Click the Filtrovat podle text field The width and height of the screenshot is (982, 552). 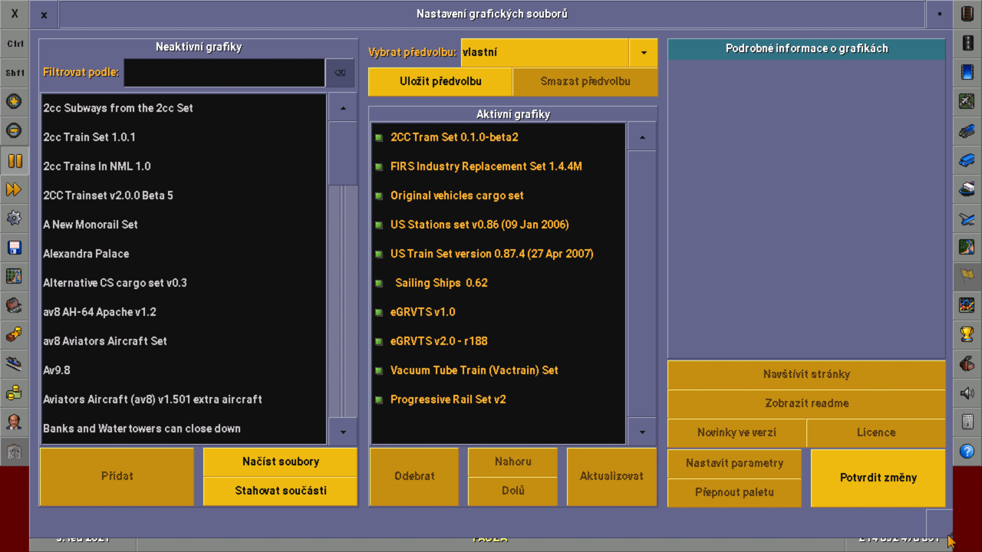pyautogui.click(x=224, y=73)
